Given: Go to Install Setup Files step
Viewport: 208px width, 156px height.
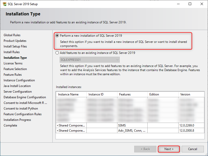Looking at the screenshot, I should click(15, 46).
